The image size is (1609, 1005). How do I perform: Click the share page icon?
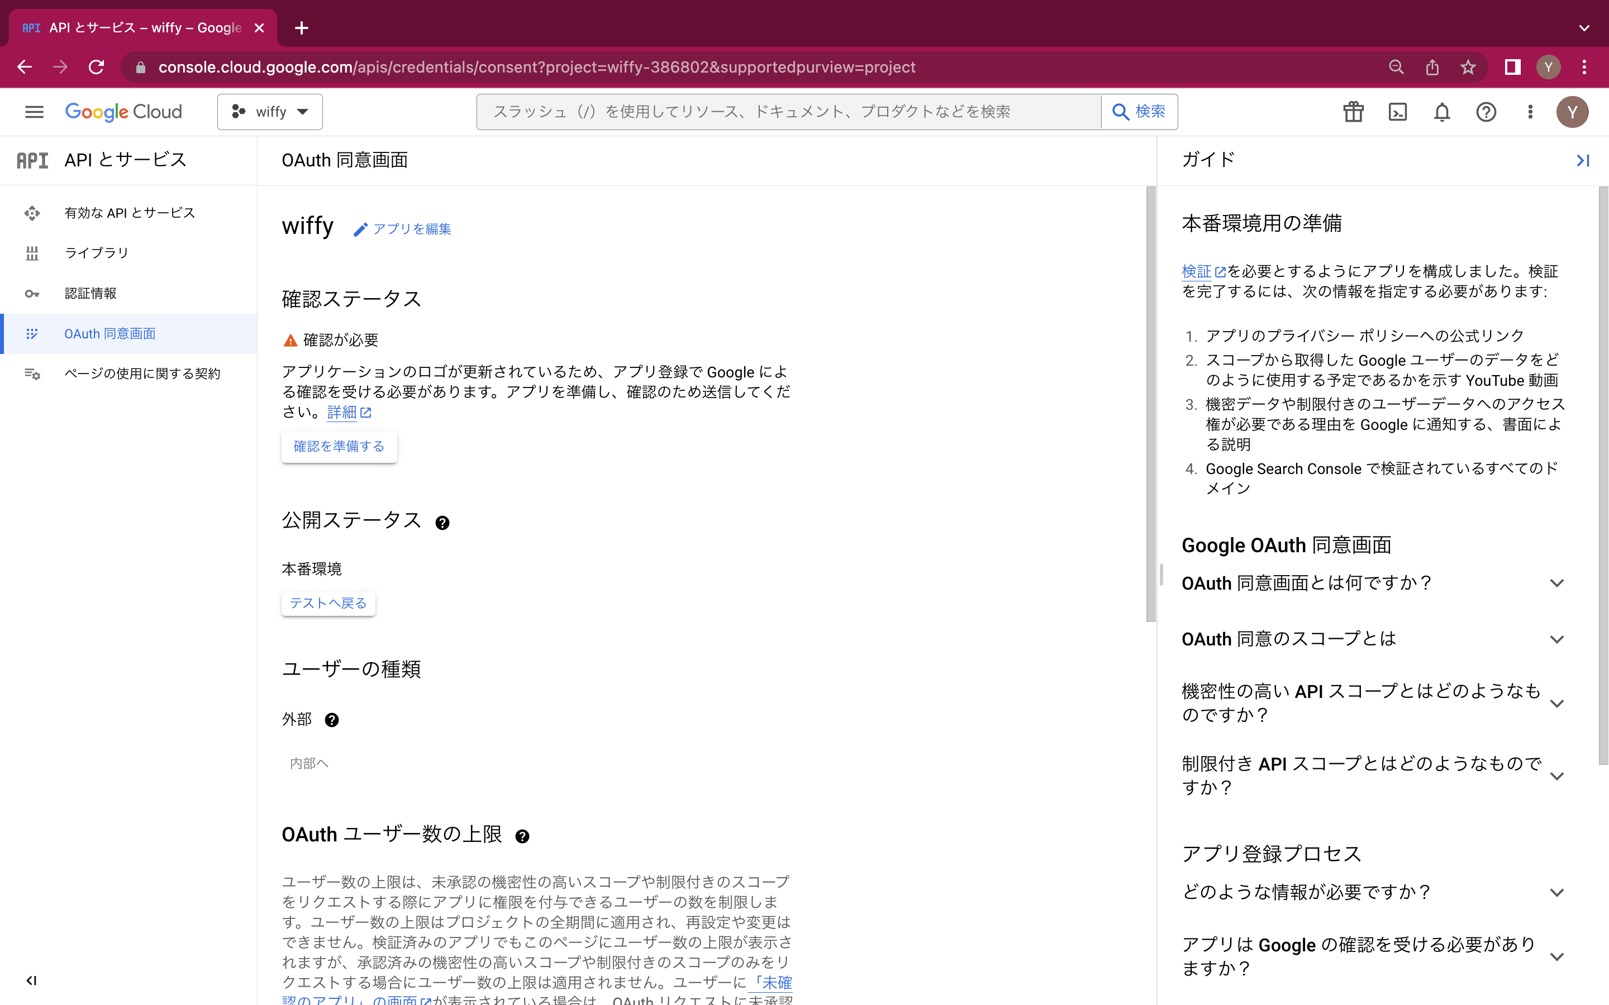tap(1432, 67)
